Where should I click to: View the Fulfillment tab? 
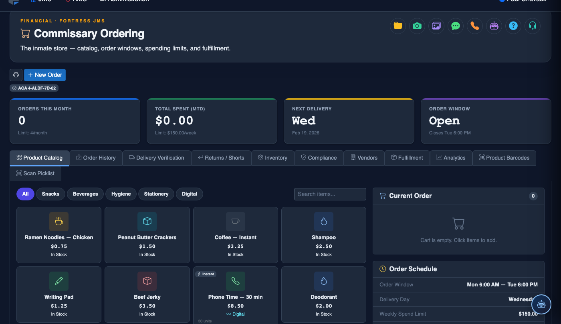[x=407, y=158]
